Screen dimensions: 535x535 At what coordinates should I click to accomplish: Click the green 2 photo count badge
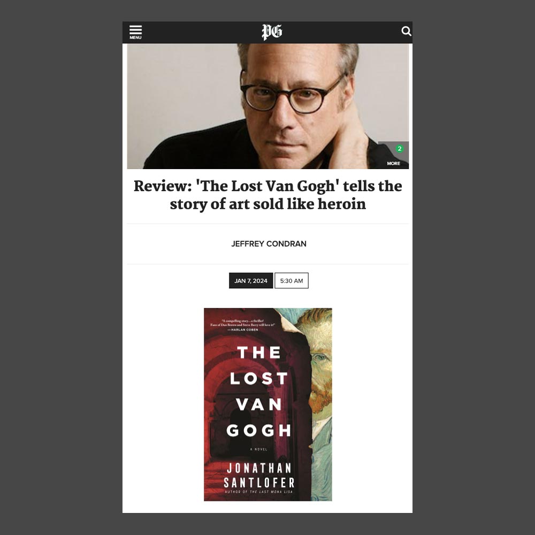tap(400, 148)
